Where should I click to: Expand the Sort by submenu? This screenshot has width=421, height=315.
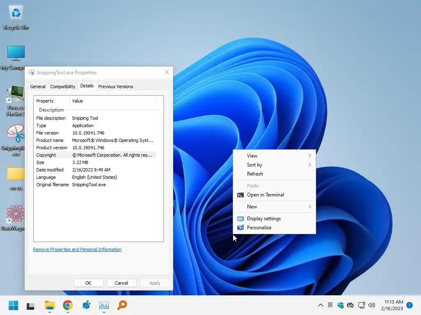(x=274, y=165)
